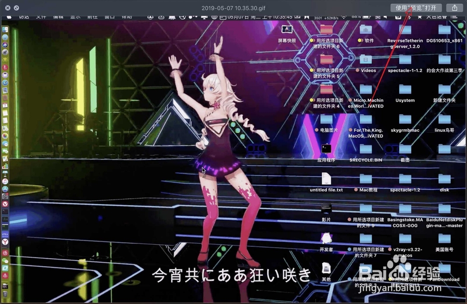467x304 pixels.
Task: Open WeChat from the dock
Action: (5, 261)
